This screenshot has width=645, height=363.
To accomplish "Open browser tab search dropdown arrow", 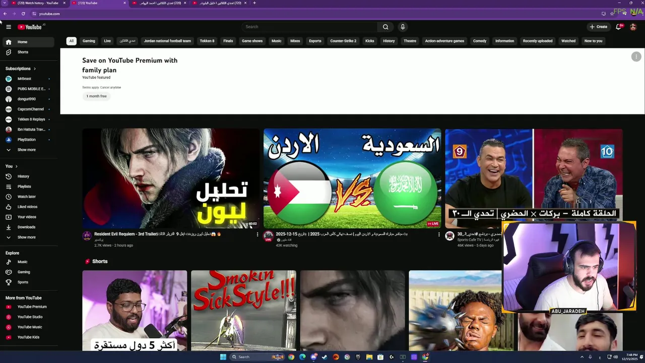I will (4, 3).
